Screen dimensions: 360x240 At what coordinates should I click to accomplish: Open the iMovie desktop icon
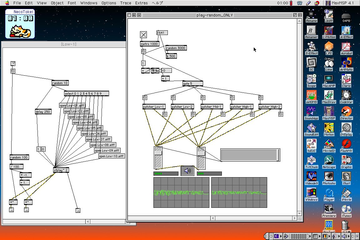click(346, 195)
